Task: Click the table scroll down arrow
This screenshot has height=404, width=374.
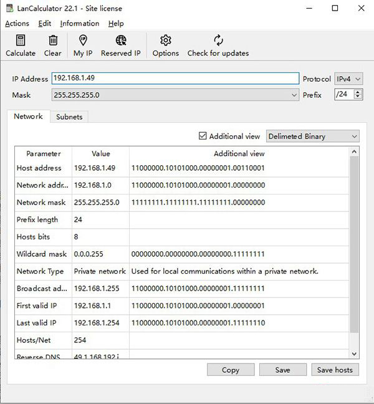Action: pos(354,353)
